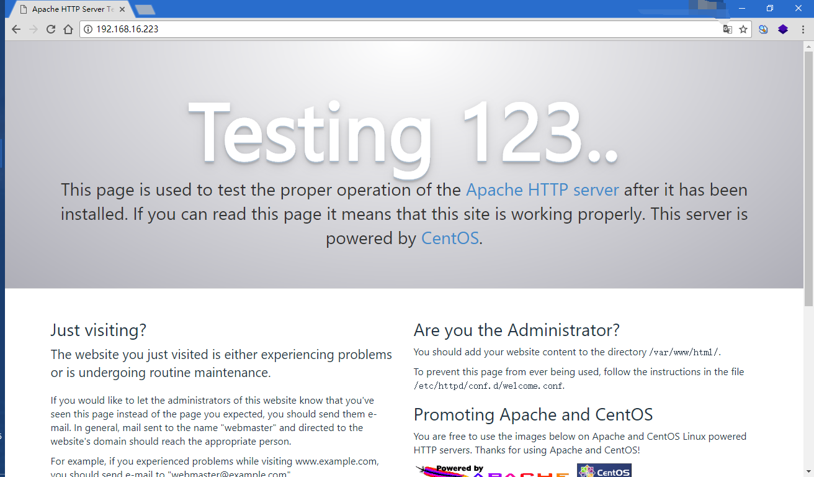Click the Powered by Apache image
814x477 pixels.
point(492,470)
